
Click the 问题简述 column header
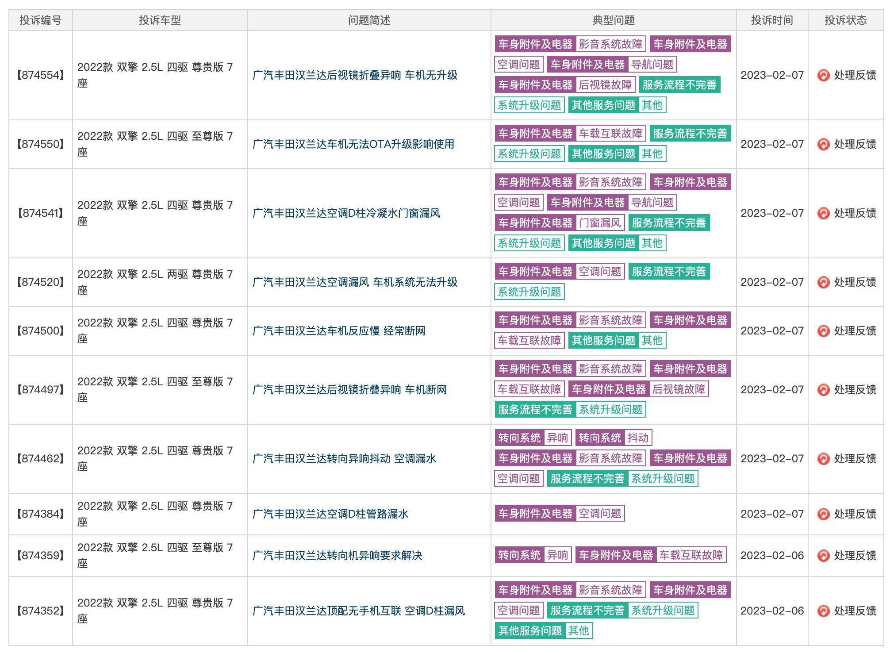point(369,20)
